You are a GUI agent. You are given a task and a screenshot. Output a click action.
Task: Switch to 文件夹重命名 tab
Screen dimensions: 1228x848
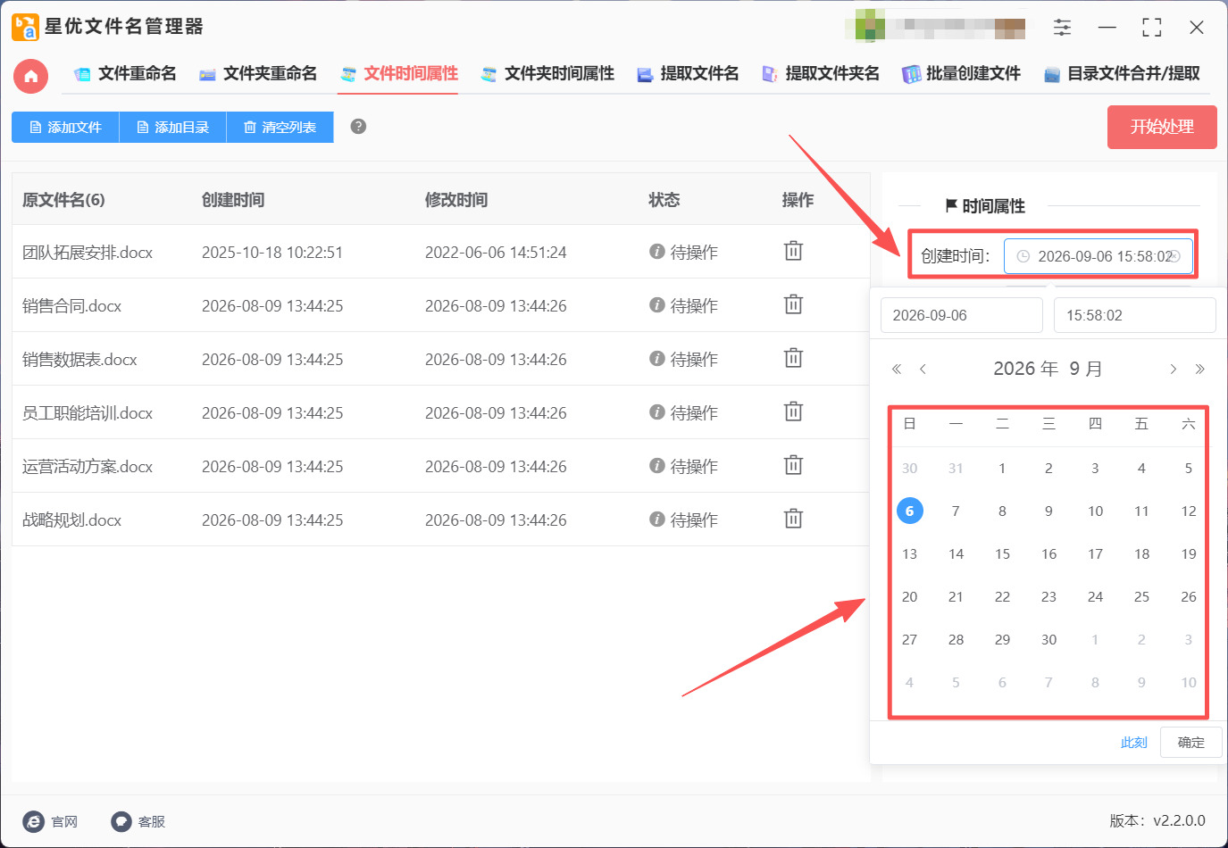[x=258, y=73]
